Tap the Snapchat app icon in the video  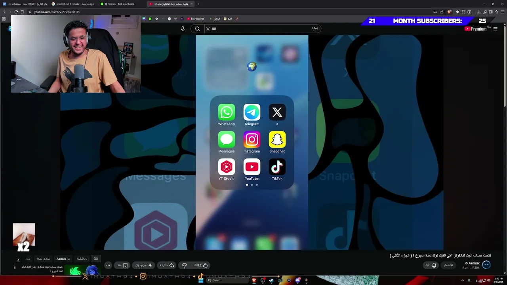[x=277, y=140]
